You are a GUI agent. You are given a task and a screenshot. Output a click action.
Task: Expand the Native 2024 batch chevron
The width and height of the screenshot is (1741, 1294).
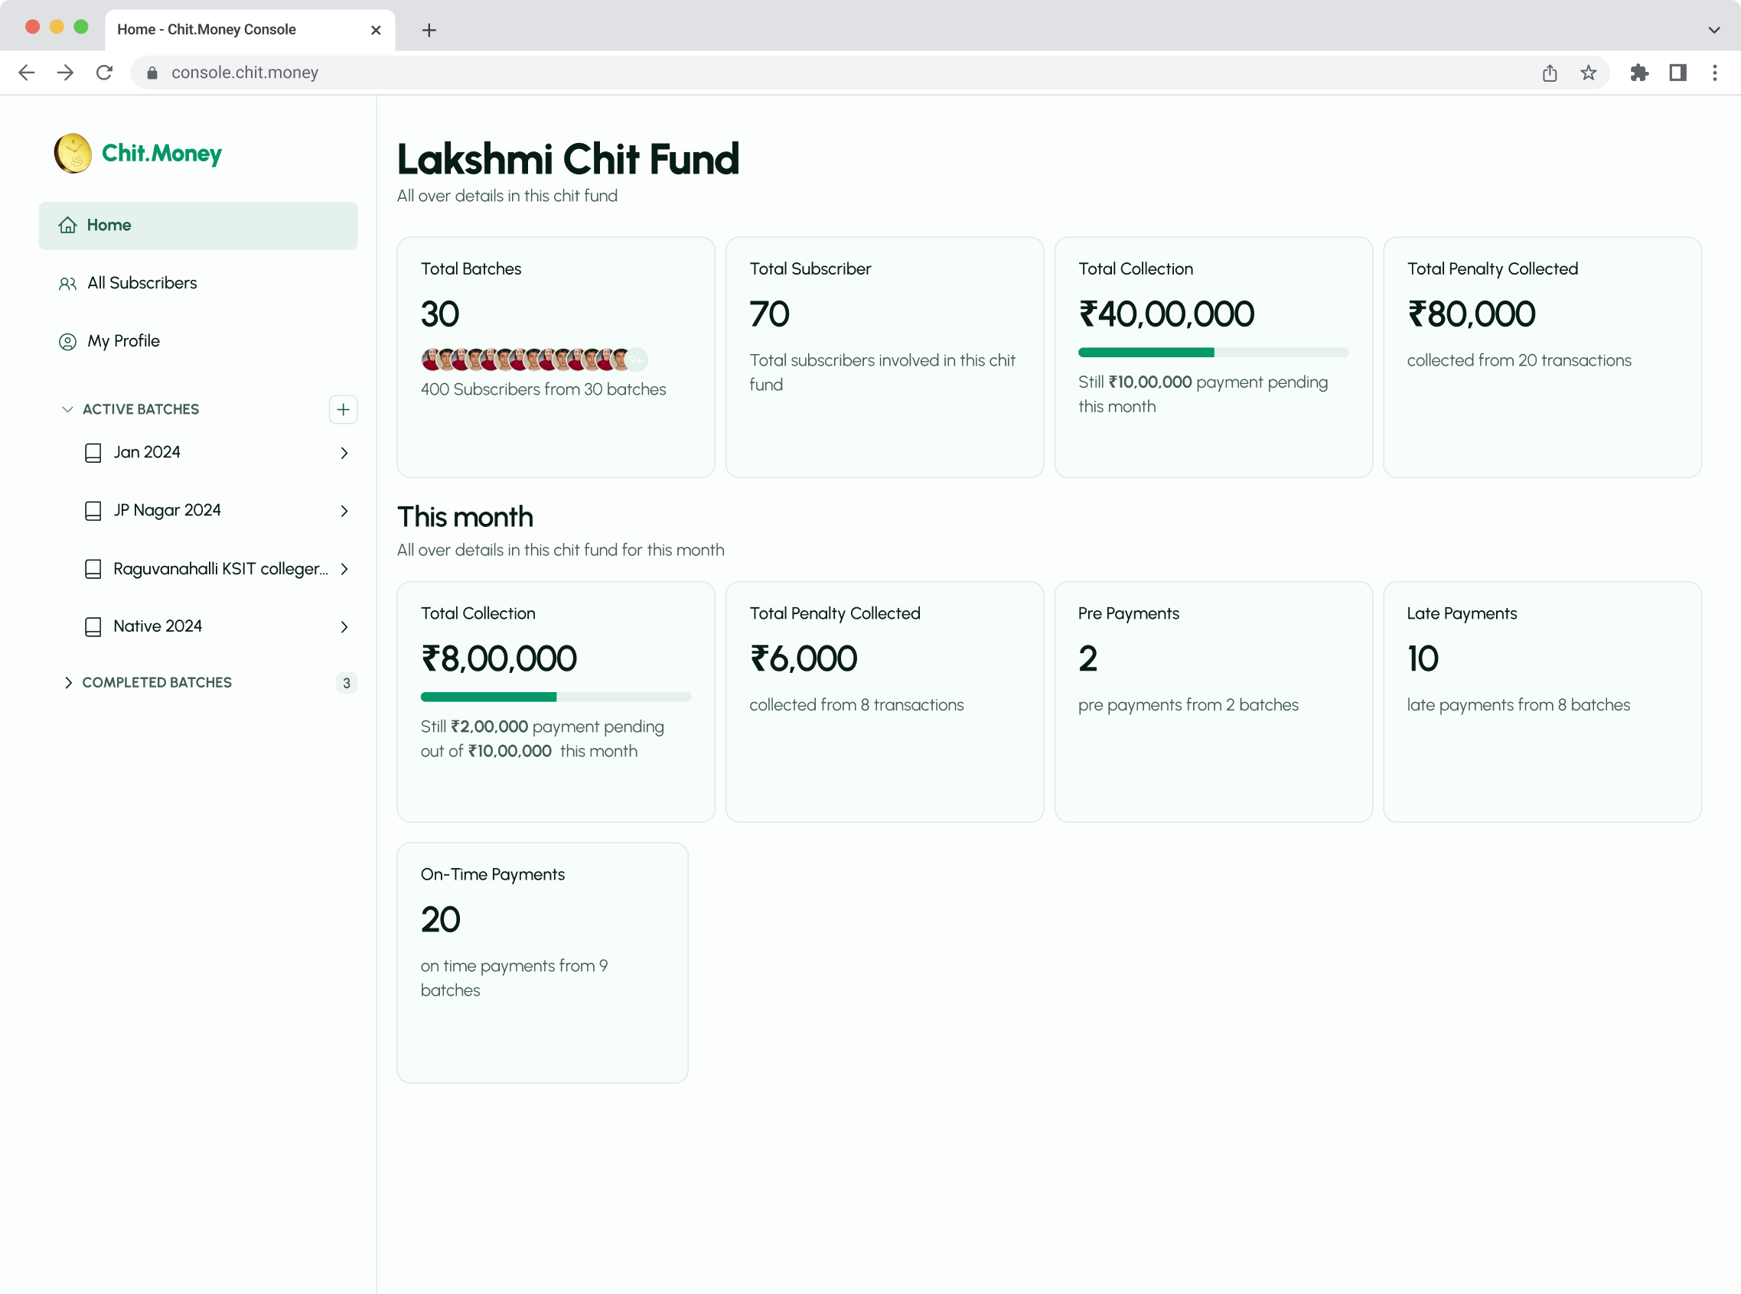pyautogui.click(x=344, y=626)
